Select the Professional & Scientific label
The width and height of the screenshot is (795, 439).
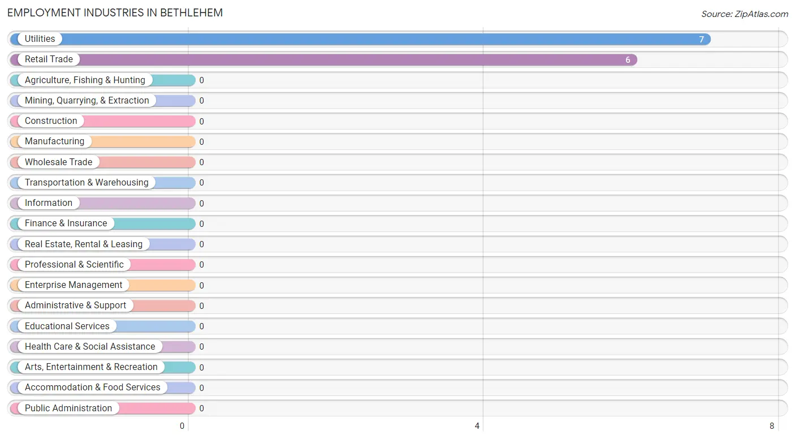74,265
